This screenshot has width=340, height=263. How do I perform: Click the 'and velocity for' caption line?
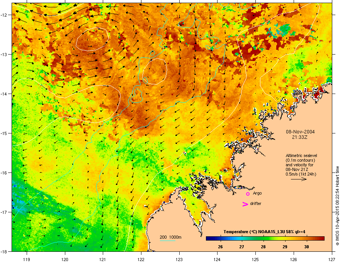299,165
